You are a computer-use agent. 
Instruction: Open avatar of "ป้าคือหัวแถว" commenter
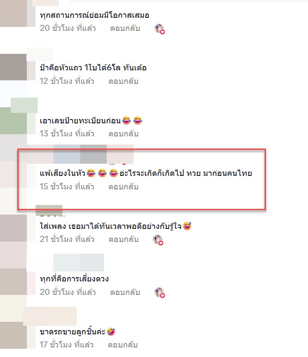13,67
